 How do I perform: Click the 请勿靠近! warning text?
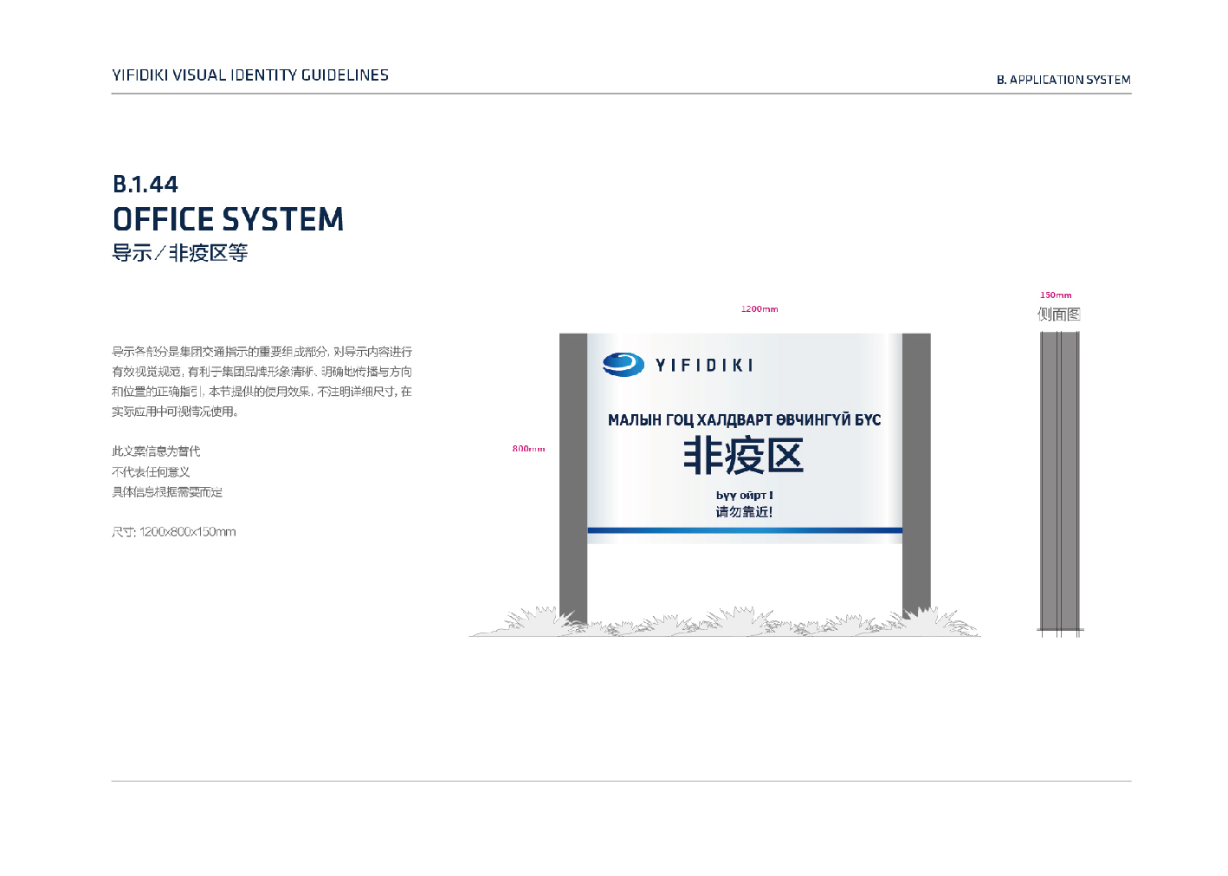744,512
